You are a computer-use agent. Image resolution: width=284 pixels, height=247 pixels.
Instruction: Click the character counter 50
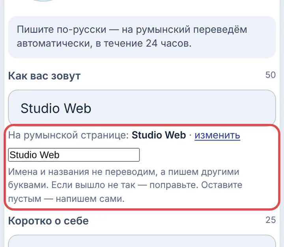(271, 75)
